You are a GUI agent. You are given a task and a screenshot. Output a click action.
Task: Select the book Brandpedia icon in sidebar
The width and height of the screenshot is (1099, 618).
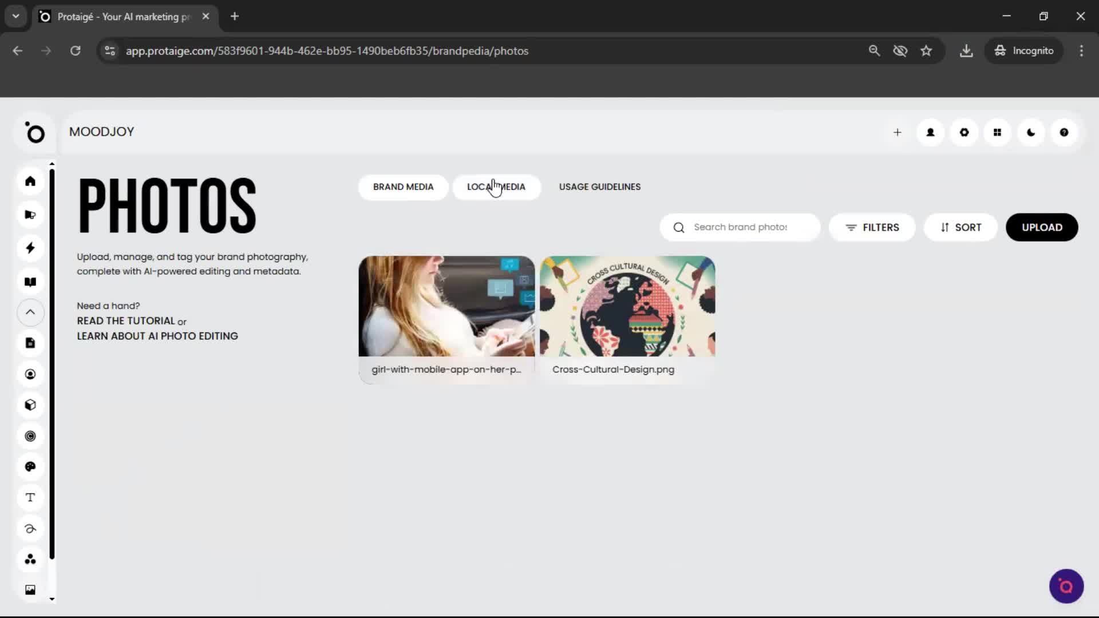click(30, 281)
